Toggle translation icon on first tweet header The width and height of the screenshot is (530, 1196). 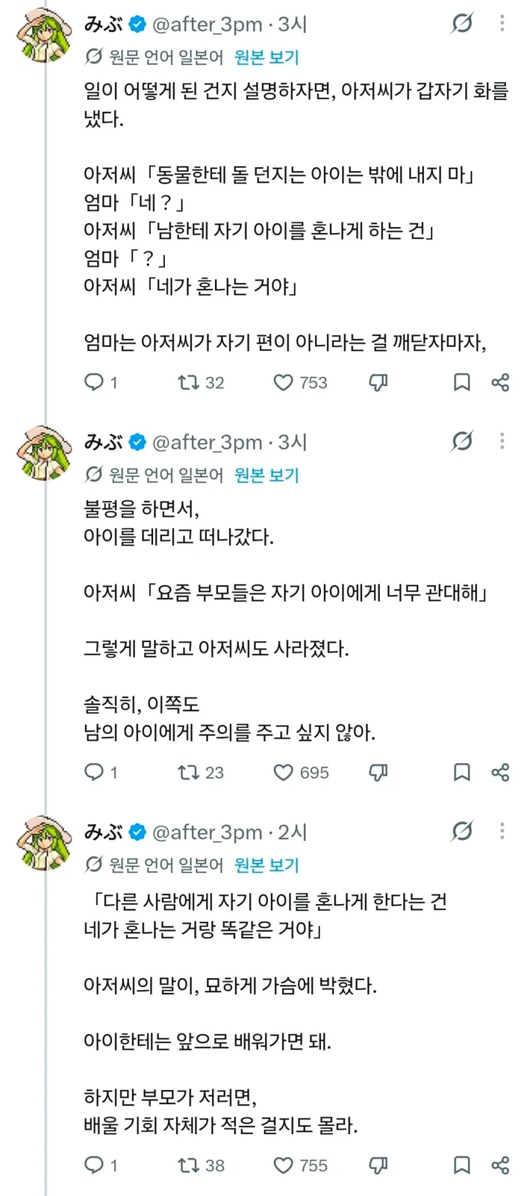pos(462,24)
